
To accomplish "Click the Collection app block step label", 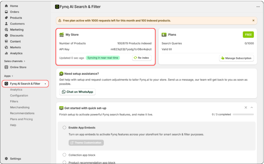I will pyautogui.click(x=82, y=155).
